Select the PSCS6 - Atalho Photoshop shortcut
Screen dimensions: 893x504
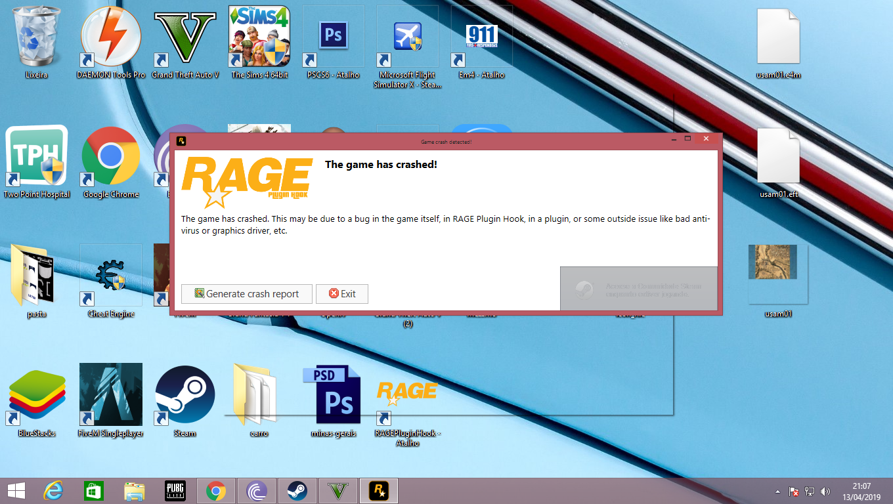pyautogui.click(x=334, y=43)
